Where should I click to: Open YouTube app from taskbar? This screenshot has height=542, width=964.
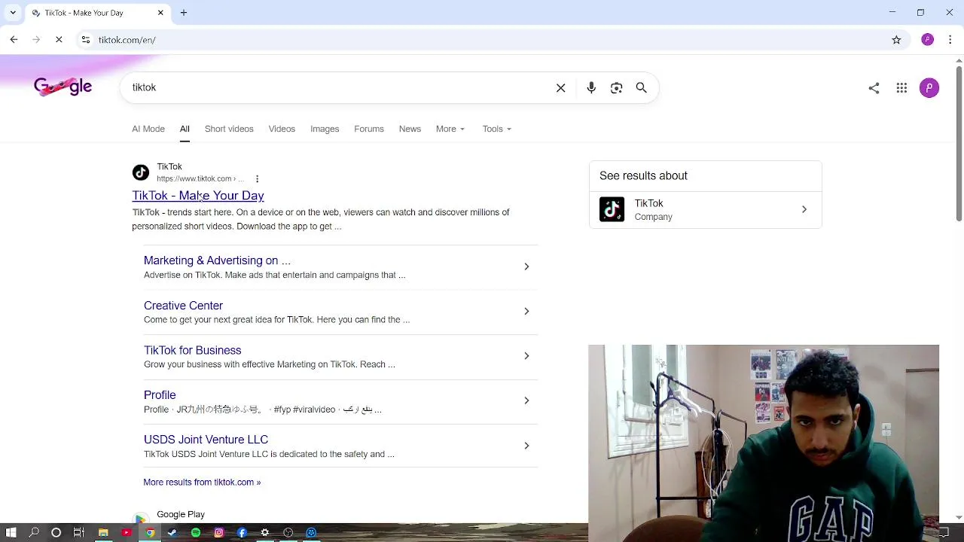(x=127, y=532)
